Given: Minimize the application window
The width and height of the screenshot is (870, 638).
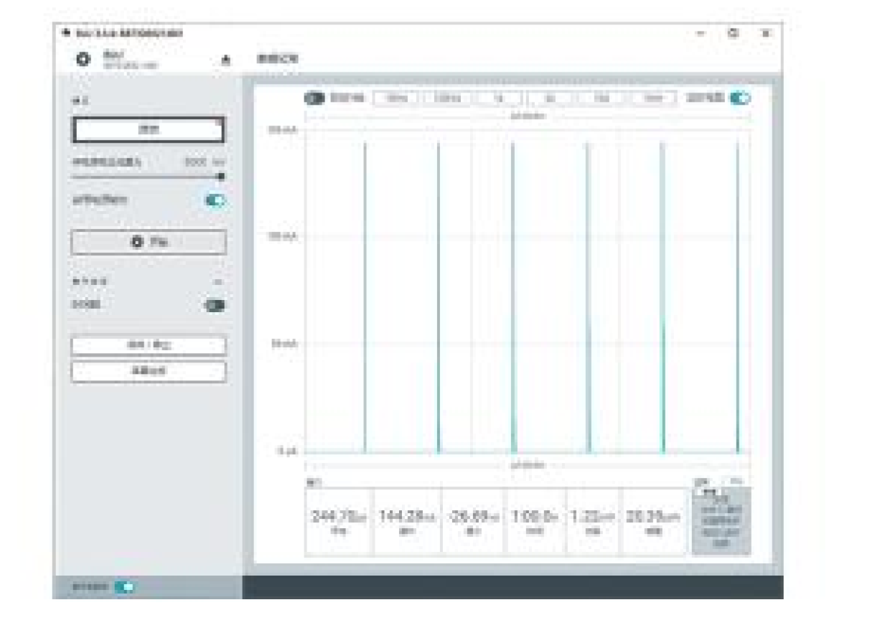Looking at the screenshot, I should point(701,33).
